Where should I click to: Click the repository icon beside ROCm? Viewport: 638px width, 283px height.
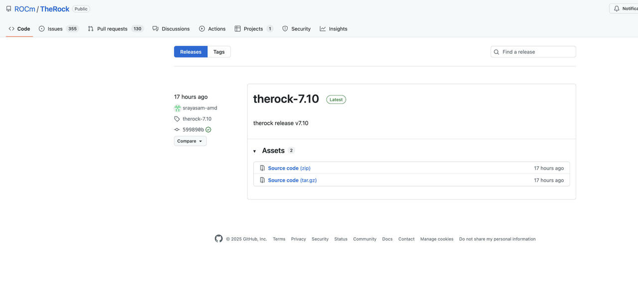[x=8, y=9]
